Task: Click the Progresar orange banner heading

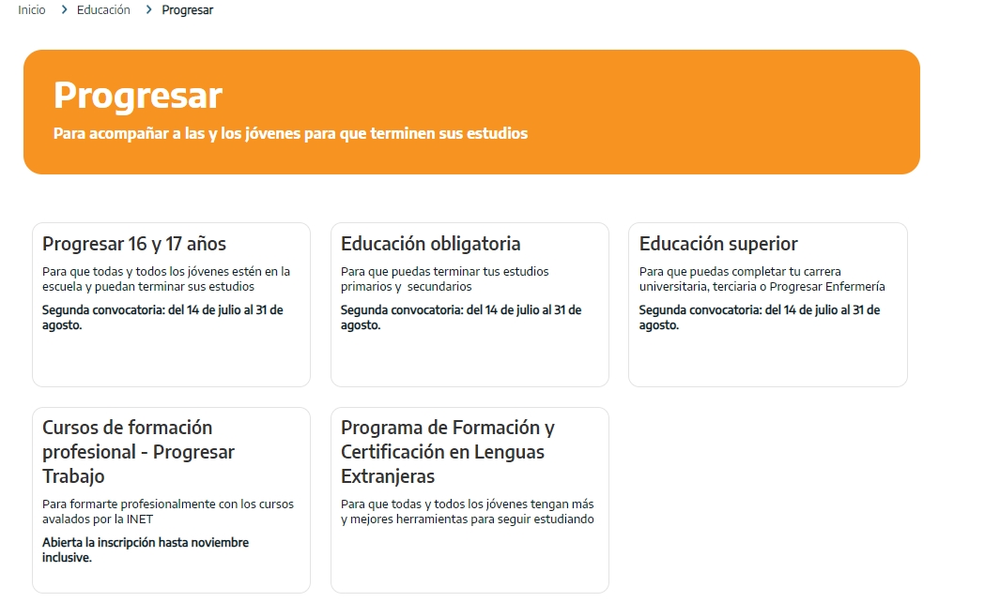Action: tap(138, 95)
